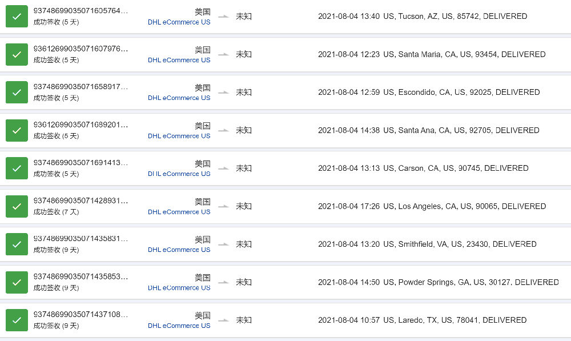This screenshot has width=571, height=341.
Task: Click arrow icon in Powder Springs row
Action: [223, 282]
